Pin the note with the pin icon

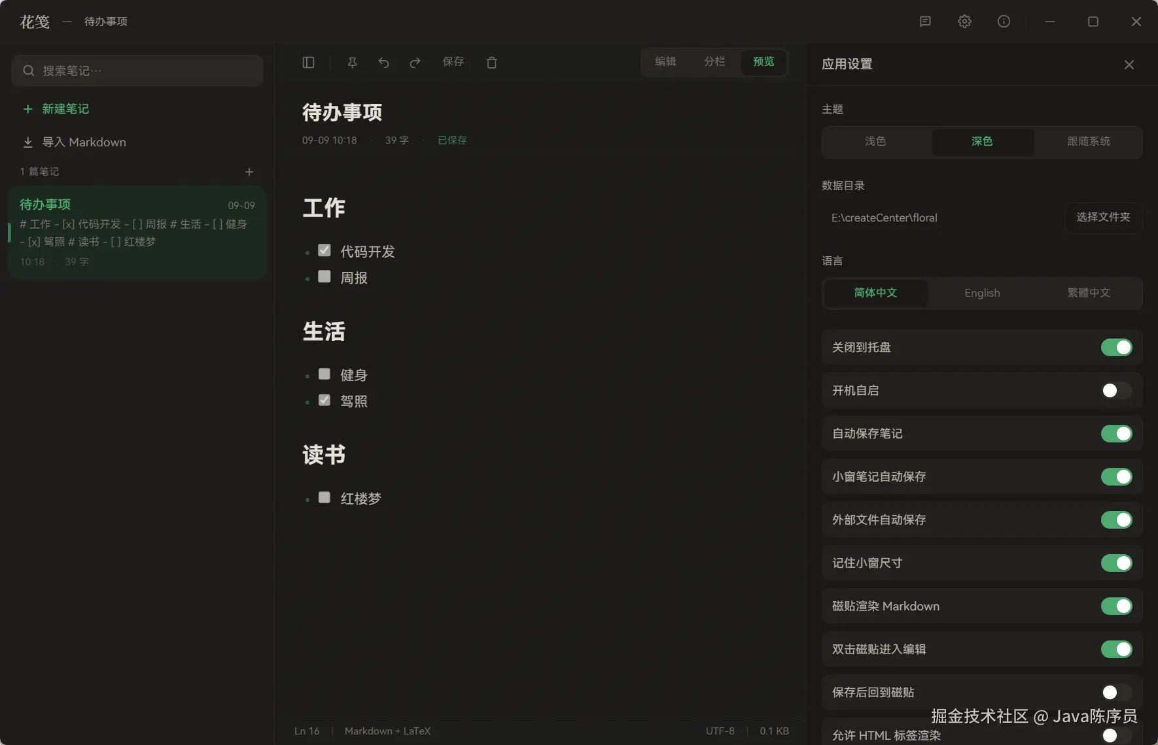coord(352,62)
